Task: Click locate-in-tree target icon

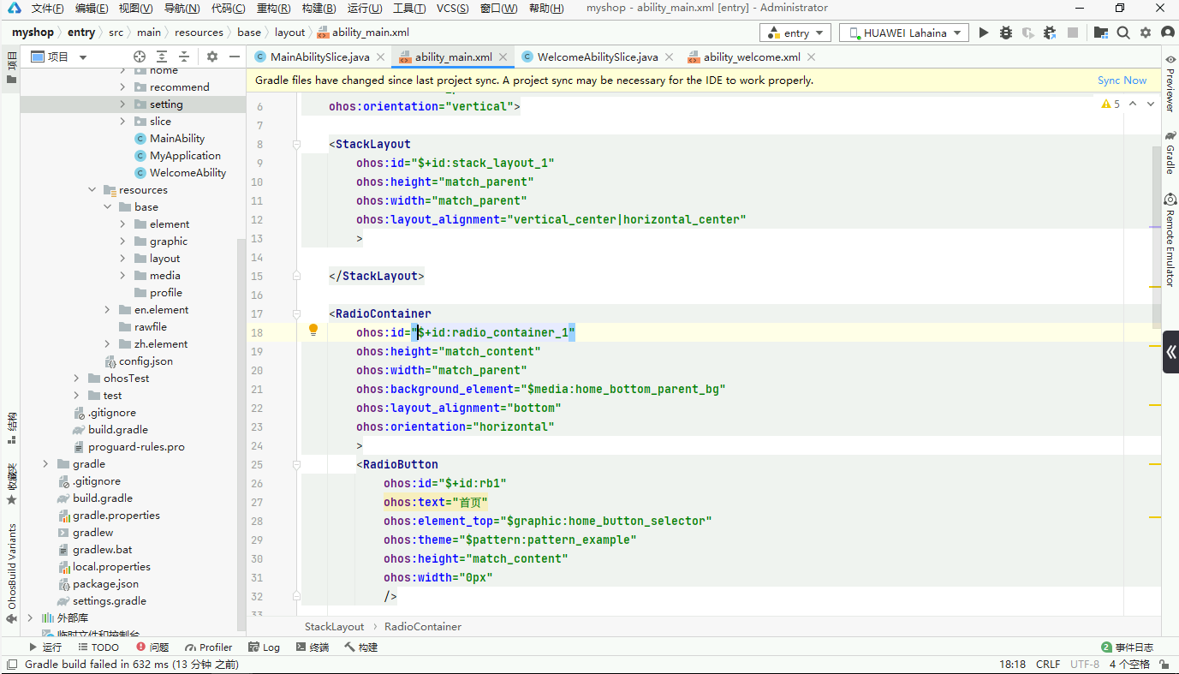Action: click(x=140, y=57)
